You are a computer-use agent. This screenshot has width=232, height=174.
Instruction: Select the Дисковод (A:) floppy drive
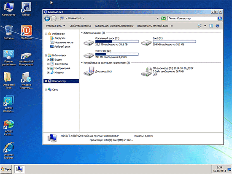pyautogui.click(x=98, y=71)
